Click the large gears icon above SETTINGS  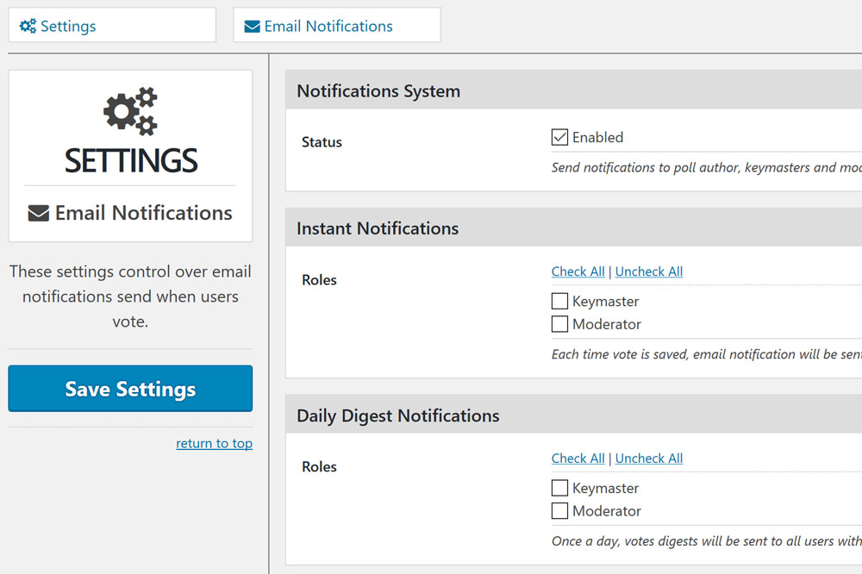pos(130,111)
